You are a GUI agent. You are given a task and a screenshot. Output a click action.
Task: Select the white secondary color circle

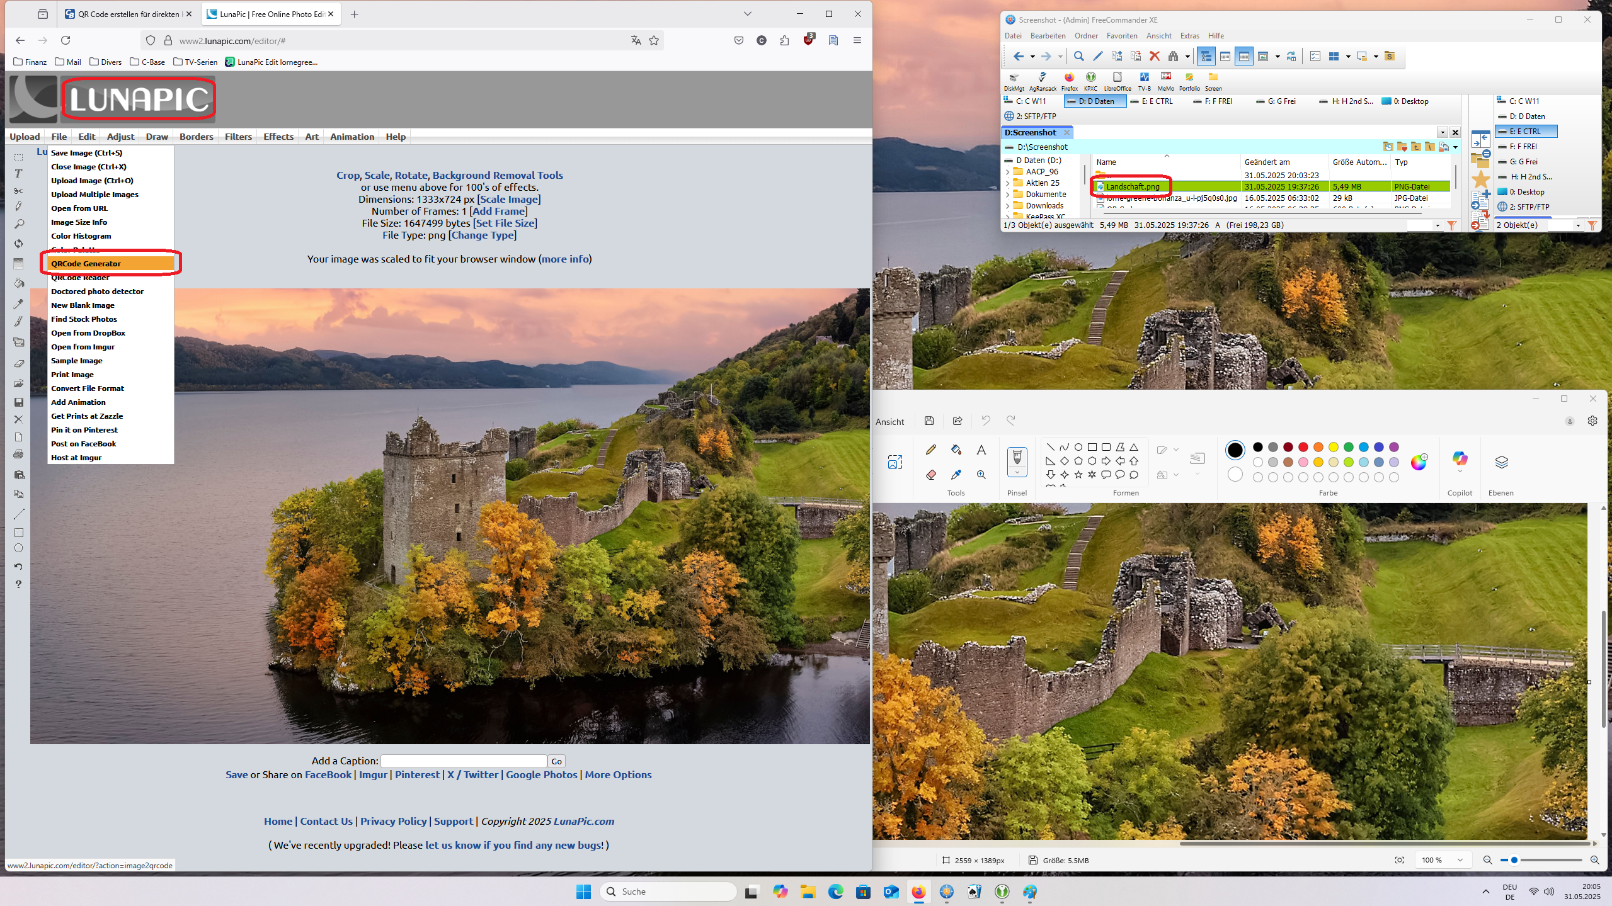tap(1235, 474)
